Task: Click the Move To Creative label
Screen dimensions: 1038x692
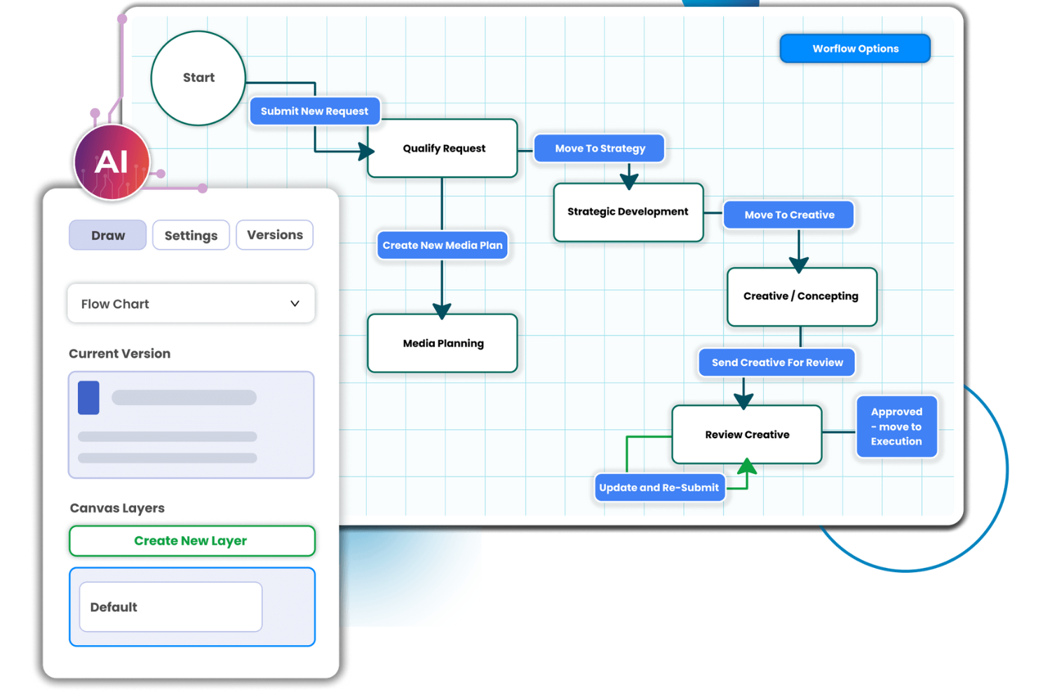Action: pyautogui.click(x=789, y=215)
